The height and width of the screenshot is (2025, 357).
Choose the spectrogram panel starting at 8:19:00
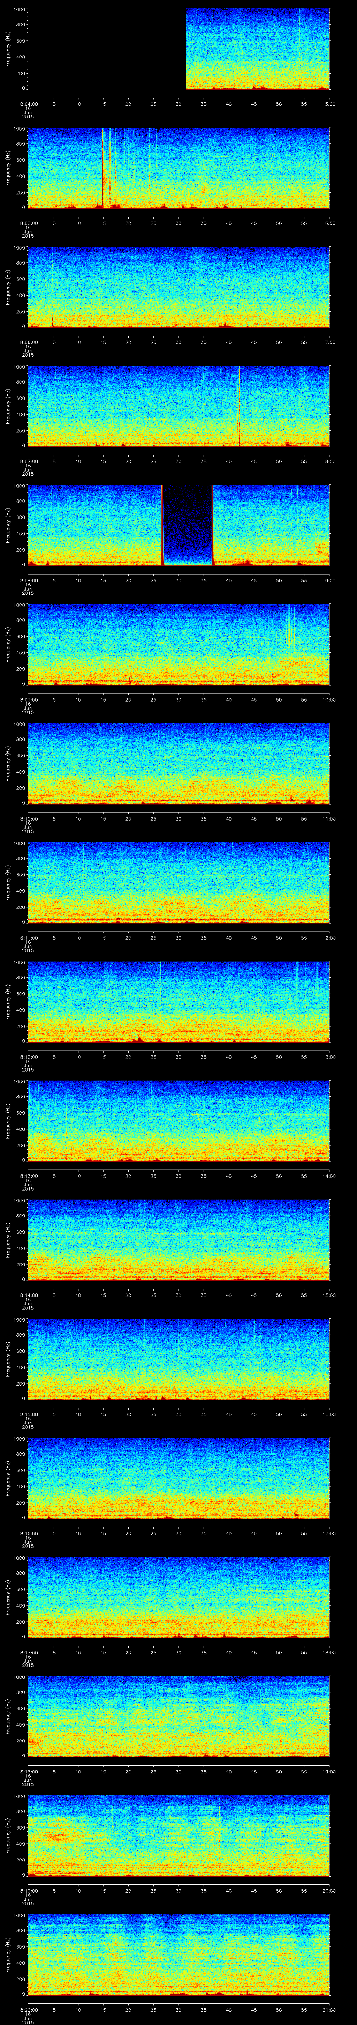(179, 1835)
